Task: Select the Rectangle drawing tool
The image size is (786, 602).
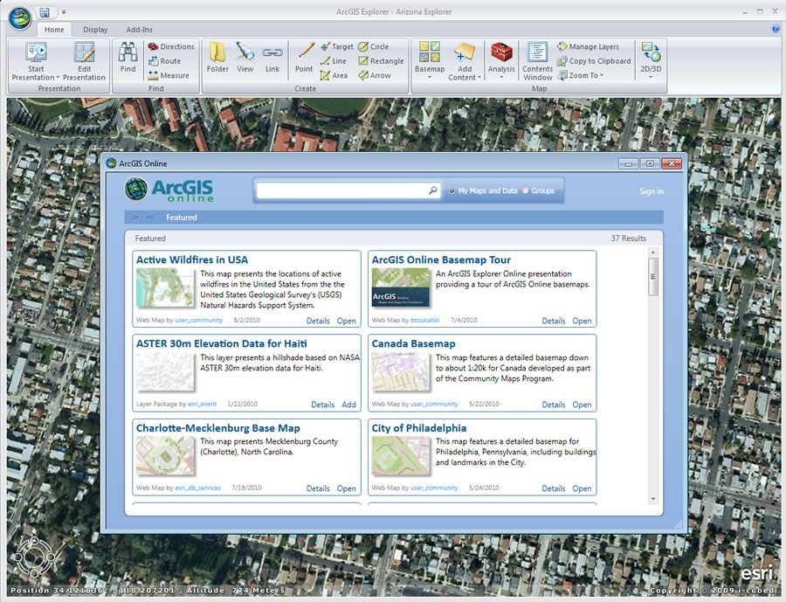Action: (381, 61)
